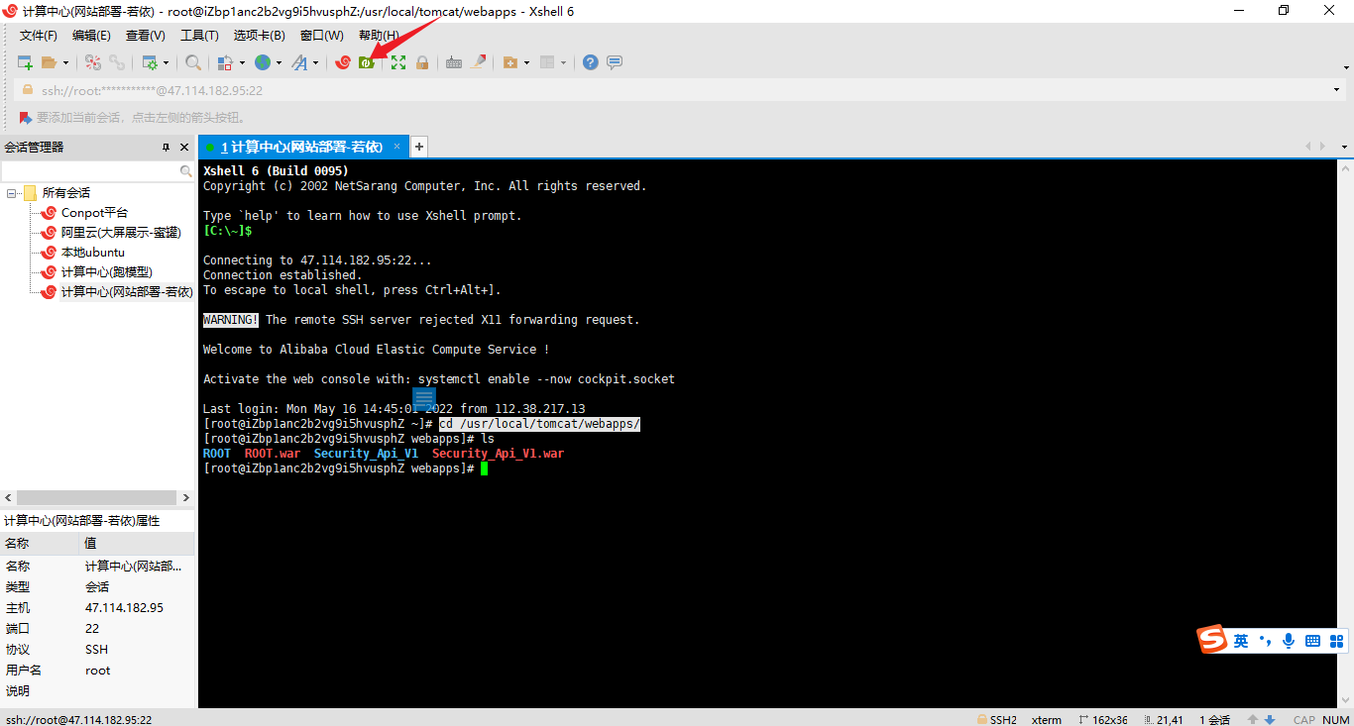This screenshot has width=1354, height=726.
Task: Expand the address bar history dropdown arrow
Action: click(x=1337, y=90)
